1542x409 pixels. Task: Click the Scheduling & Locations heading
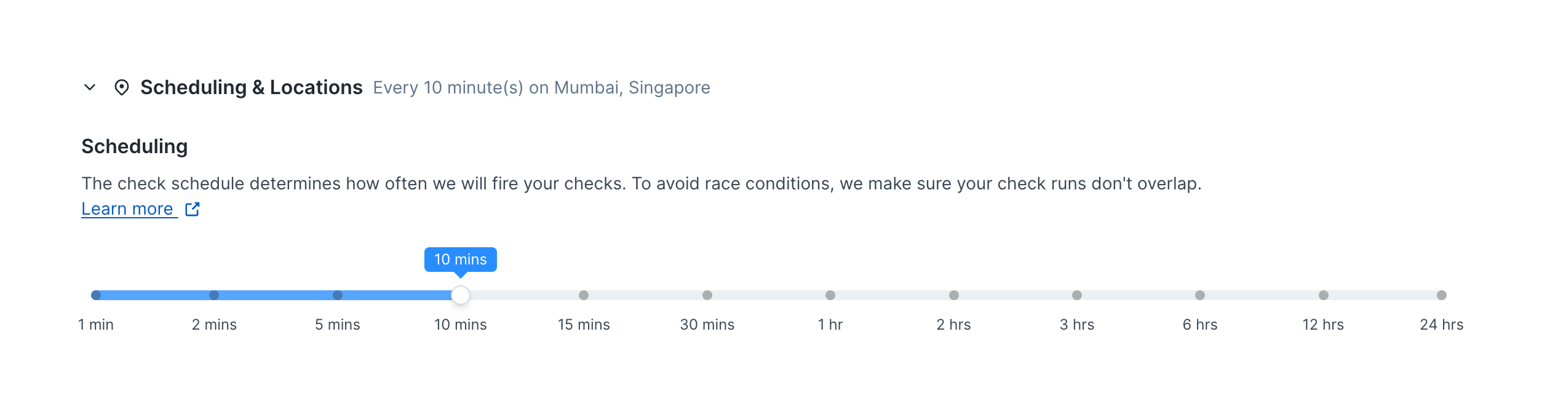(x=251, y=87)
